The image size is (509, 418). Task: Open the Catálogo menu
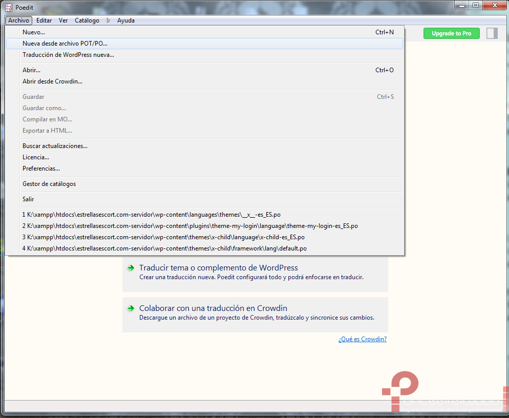click(x=87, y=20)
